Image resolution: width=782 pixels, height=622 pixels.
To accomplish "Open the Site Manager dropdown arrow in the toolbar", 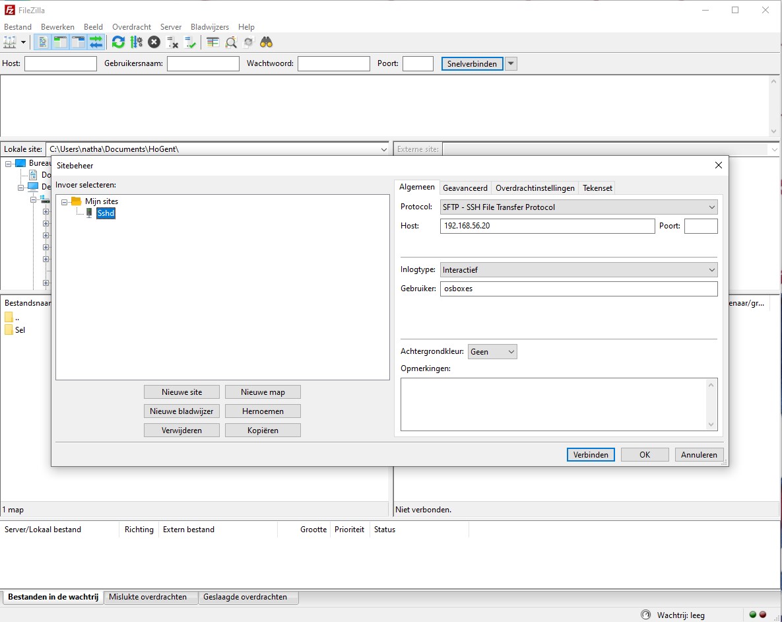I will (23, 42).
